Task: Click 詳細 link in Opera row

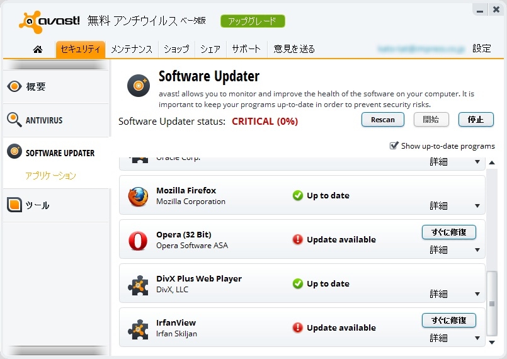Action: click(438, 249)
